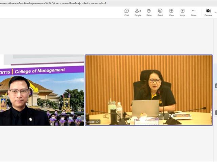This screenshot has height=162, width=217.
Task: Show the People participants list
Action: click(x=138, y=12)
